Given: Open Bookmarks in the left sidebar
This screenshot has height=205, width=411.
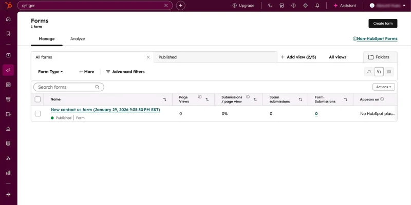Looking at the screenshot, I should pos(8,33).
